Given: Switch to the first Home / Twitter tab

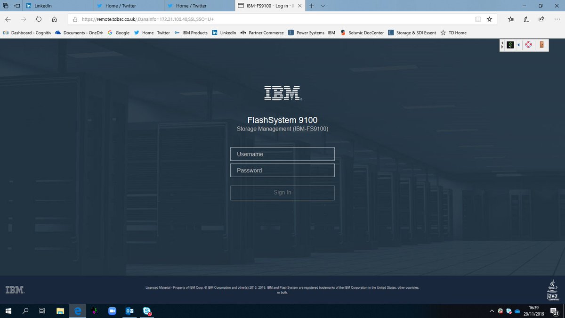Looking at the screenshot, I should tap(129, 6).
